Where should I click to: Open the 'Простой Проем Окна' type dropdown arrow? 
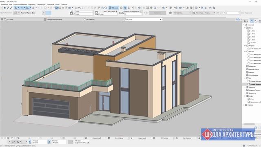pyautogui.click(x=43, y=13)
